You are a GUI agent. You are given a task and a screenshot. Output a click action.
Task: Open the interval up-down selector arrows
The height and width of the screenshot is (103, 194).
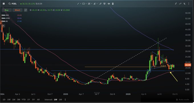pos(65,100)
